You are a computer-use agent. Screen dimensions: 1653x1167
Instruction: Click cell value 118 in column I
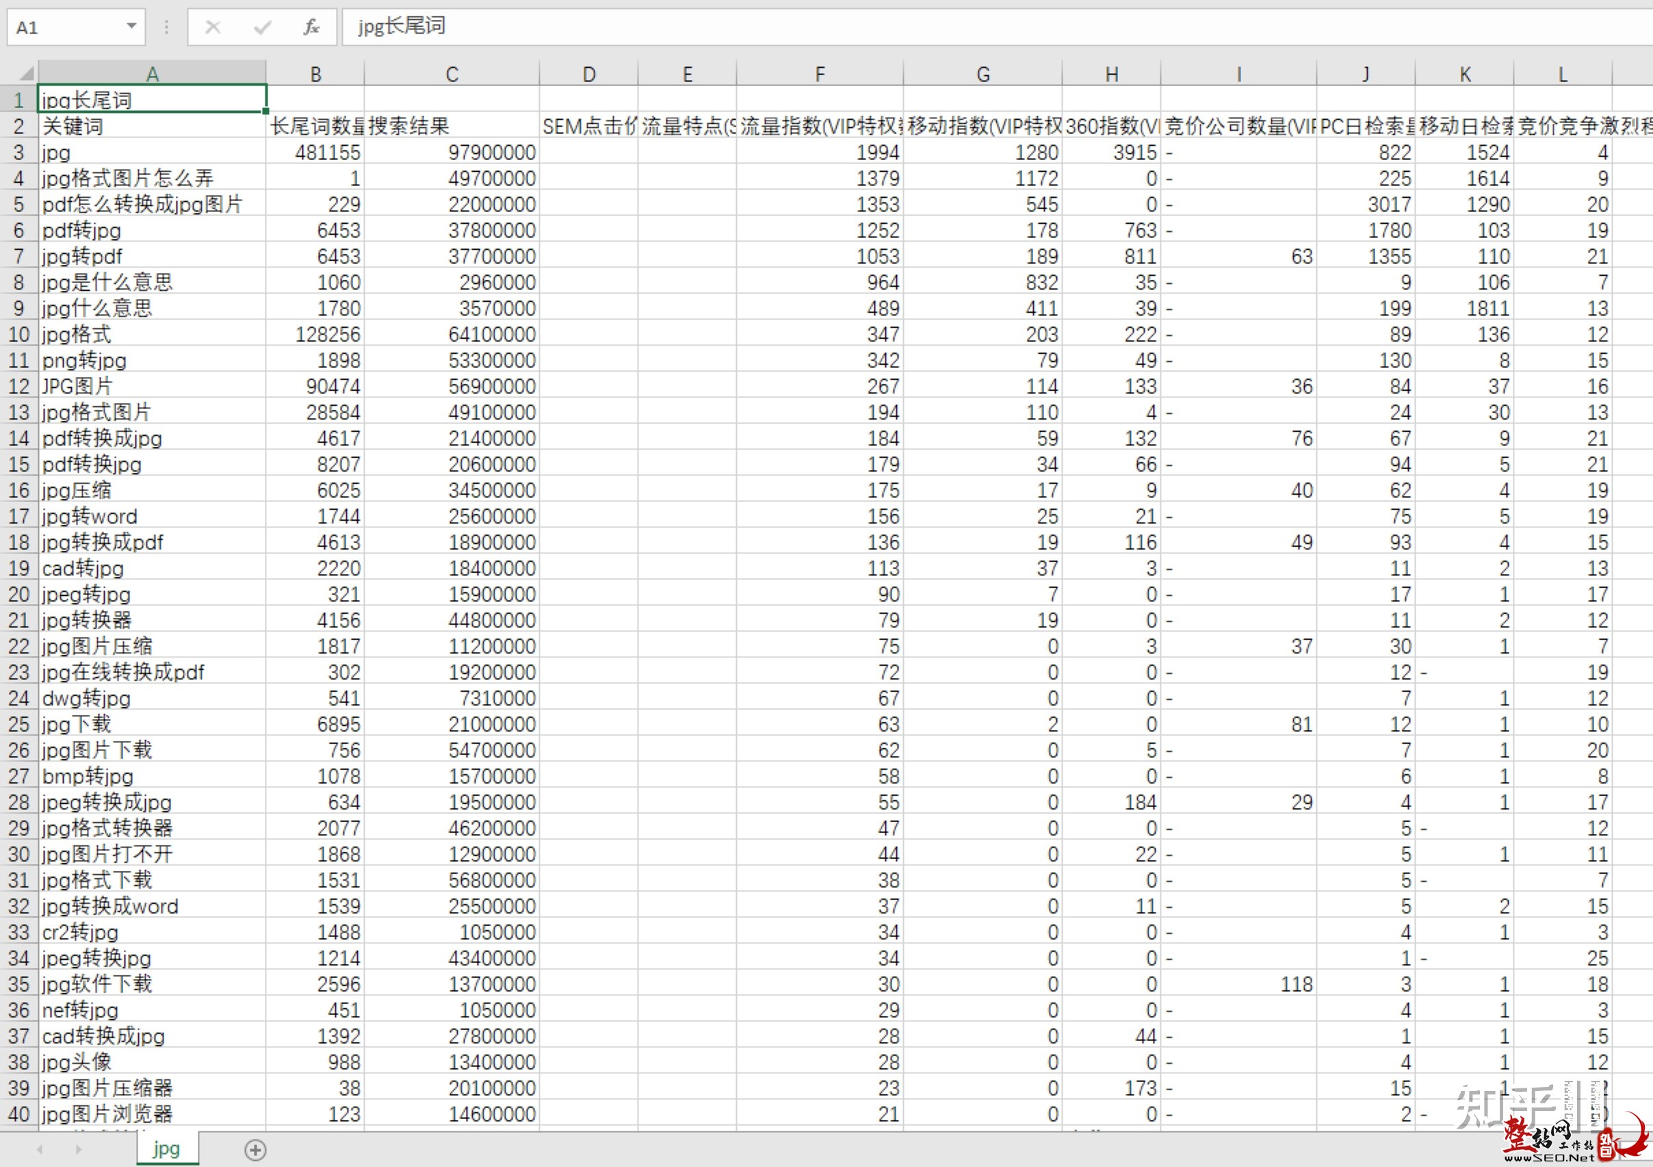(x=1239, y=984)
